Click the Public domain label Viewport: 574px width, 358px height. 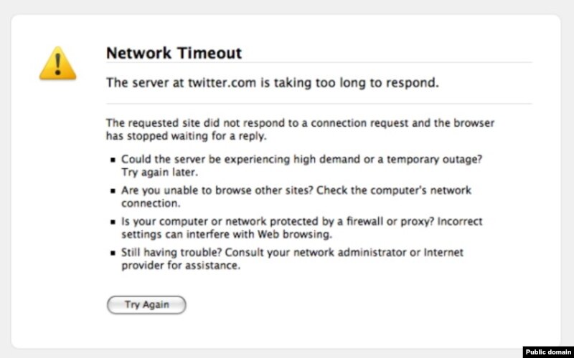[x=547, y=352]
